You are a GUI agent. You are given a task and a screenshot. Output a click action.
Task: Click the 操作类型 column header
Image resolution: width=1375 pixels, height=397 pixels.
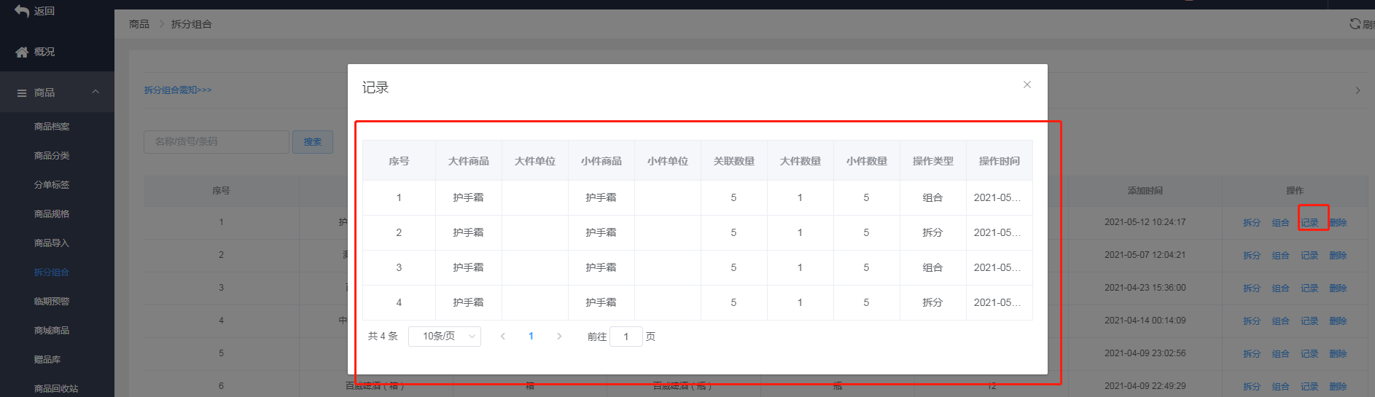click(933, 161)
